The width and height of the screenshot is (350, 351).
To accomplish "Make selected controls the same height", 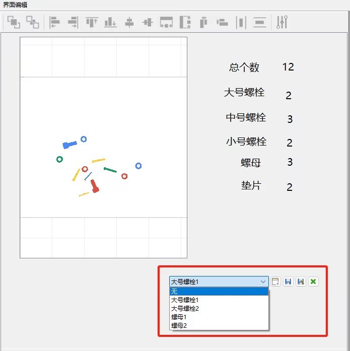I will 185,22.
